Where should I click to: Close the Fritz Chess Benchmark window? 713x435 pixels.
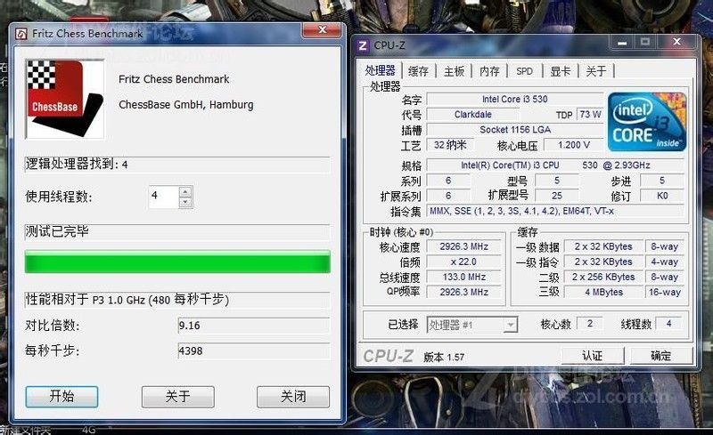[x=322, y=30]
